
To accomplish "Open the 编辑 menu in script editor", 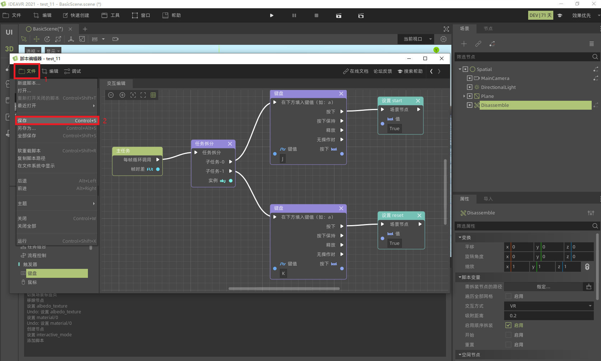I will (50, 71).
